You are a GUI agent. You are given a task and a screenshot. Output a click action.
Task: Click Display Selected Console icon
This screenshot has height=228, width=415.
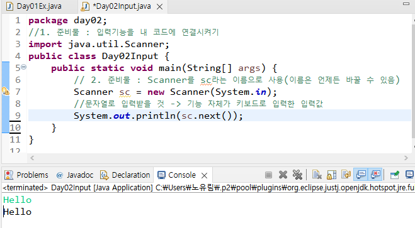pos(409,175)
